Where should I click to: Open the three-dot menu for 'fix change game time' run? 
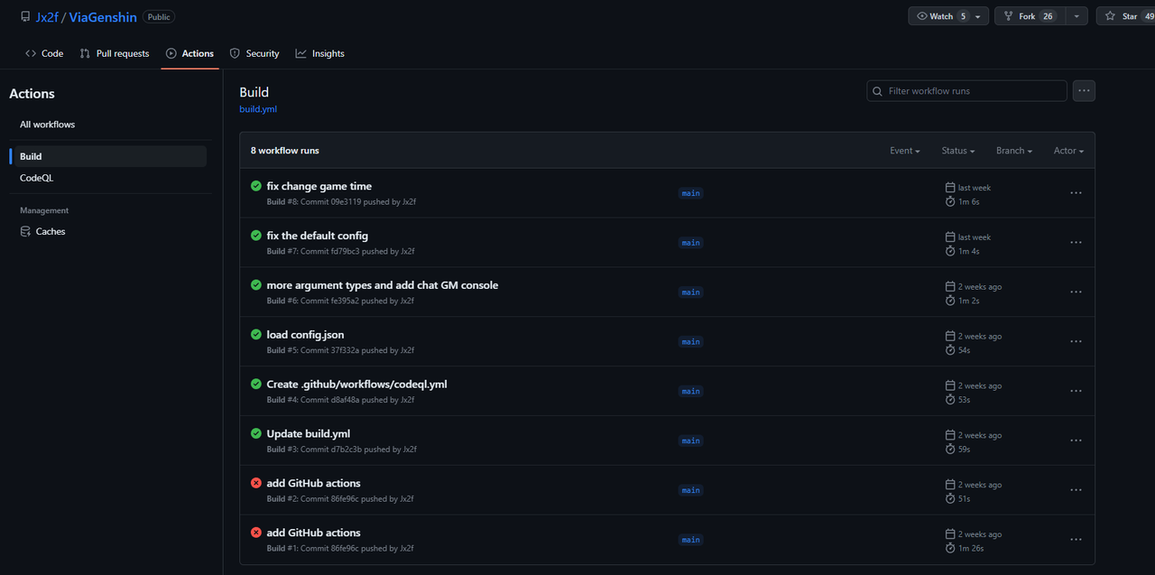(x=1076, y=193)
